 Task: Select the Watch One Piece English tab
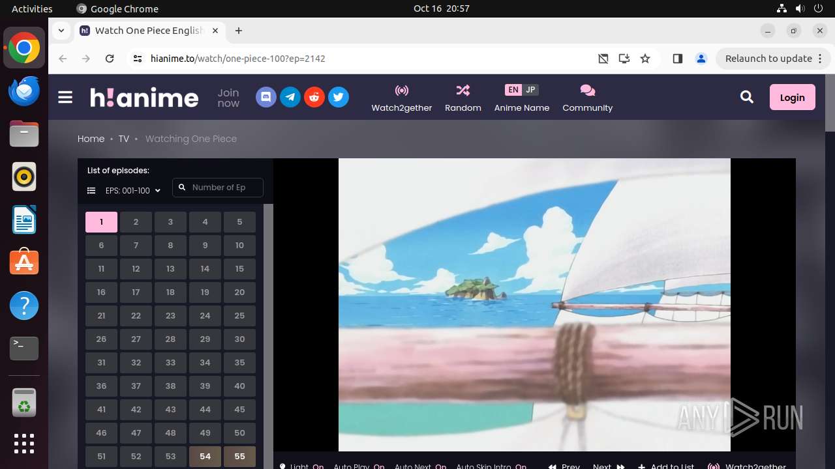tap(150, 31)
